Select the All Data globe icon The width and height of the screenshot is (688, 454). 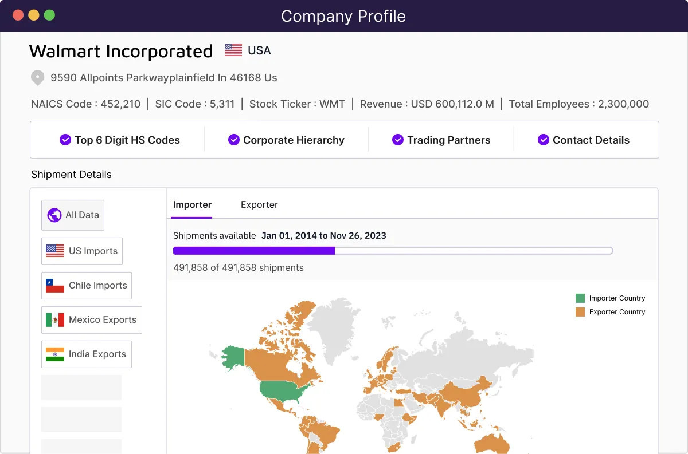coord(53,215)
